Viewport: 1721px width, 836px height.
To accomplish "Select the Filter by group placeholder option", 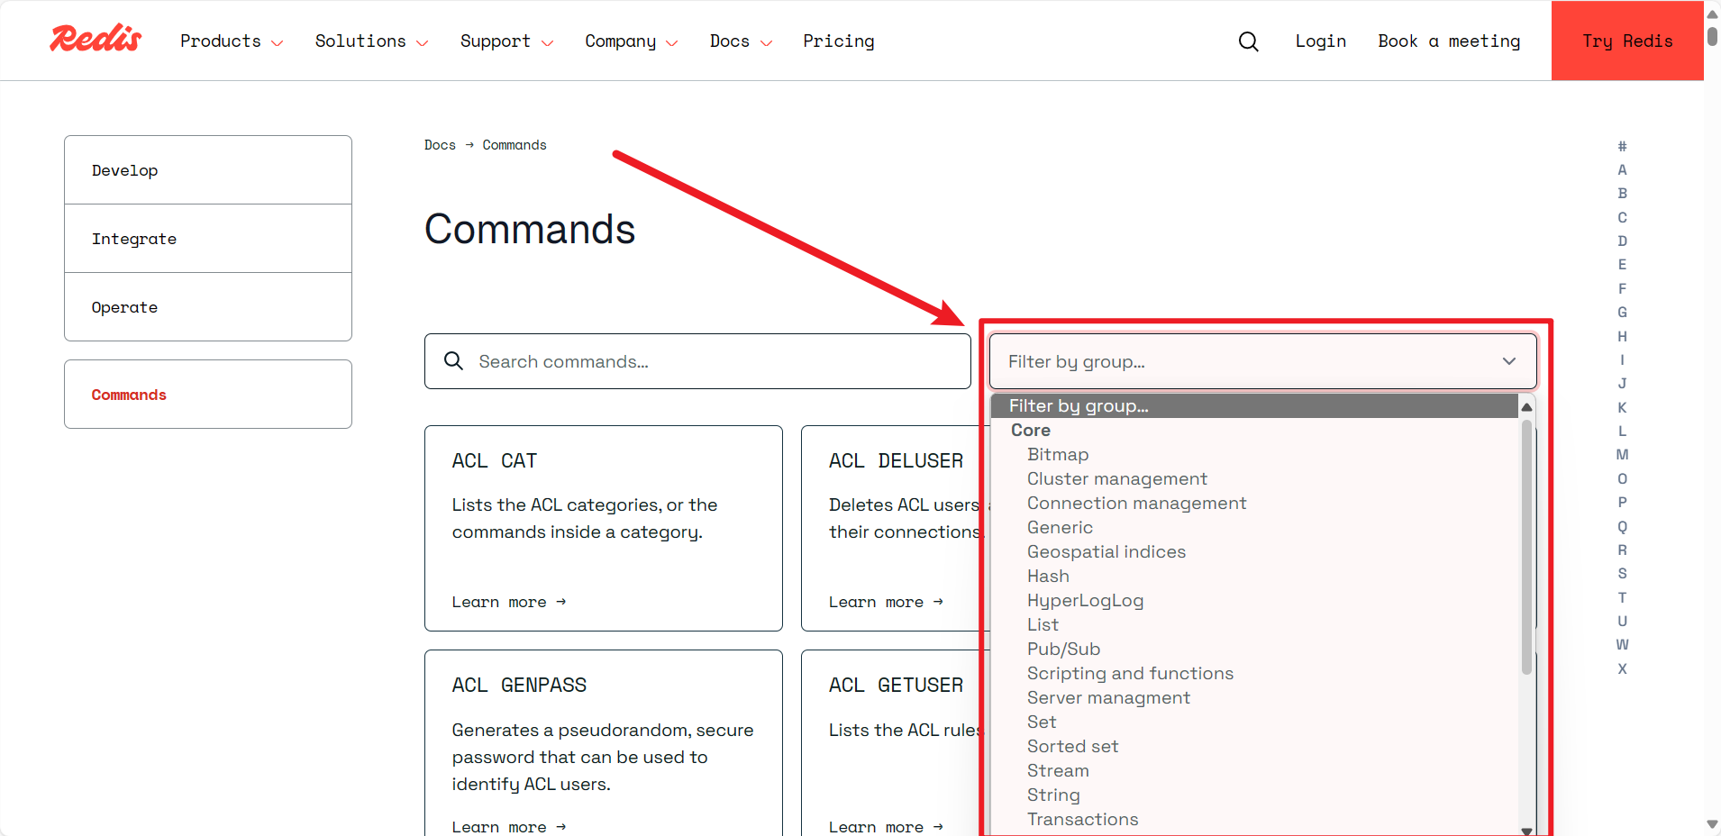I will [1254, 405].
